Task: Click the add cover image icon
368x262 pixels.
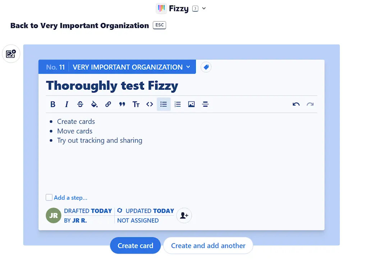Action: pos(11,53)
